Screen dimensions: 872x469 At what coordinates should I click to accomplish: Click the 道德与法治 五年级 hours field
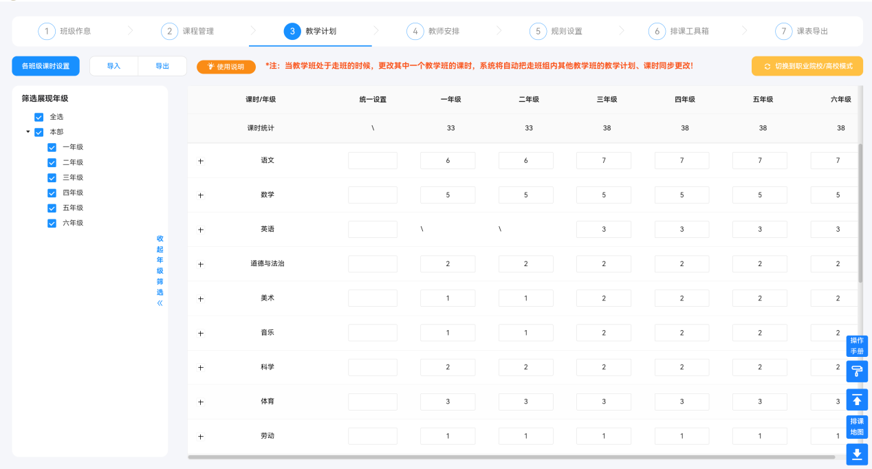(760, 263)
